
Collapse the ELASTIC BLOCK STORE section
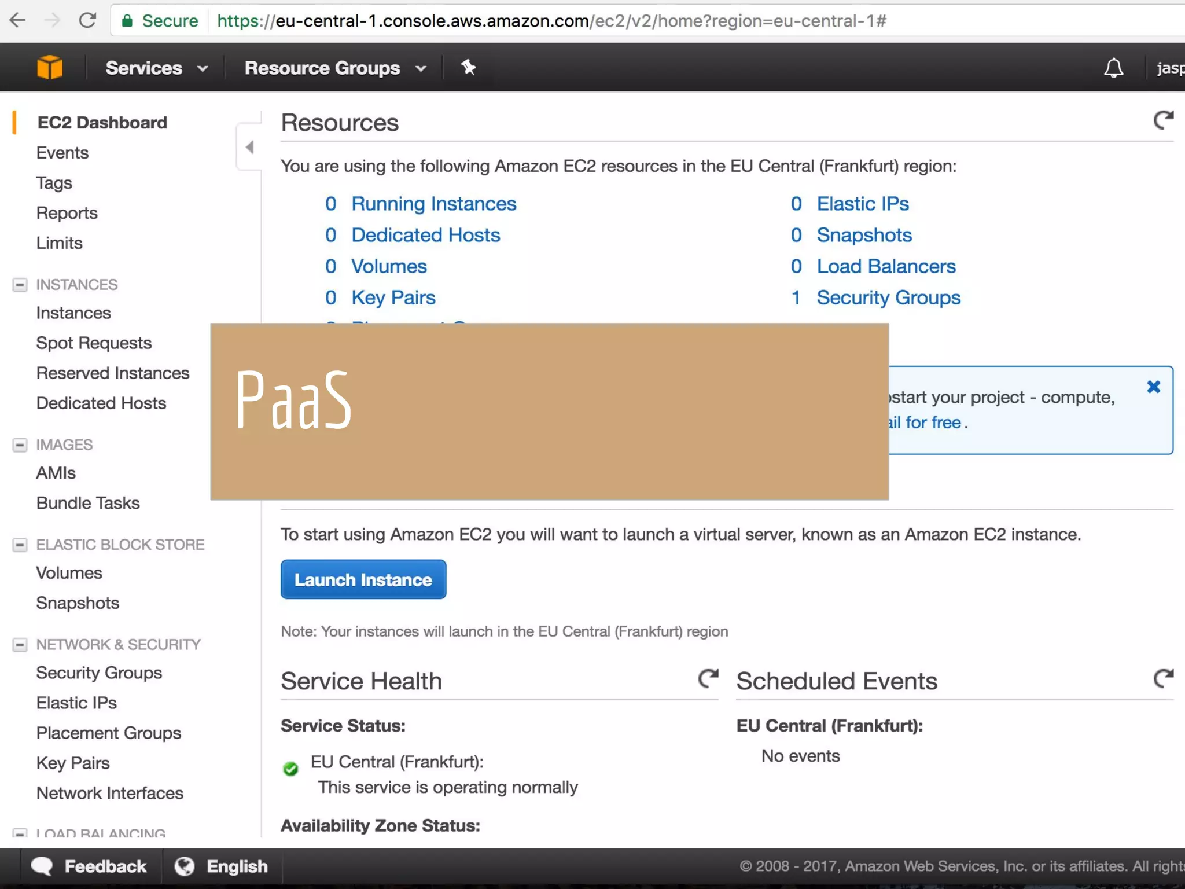click(20, 545)
